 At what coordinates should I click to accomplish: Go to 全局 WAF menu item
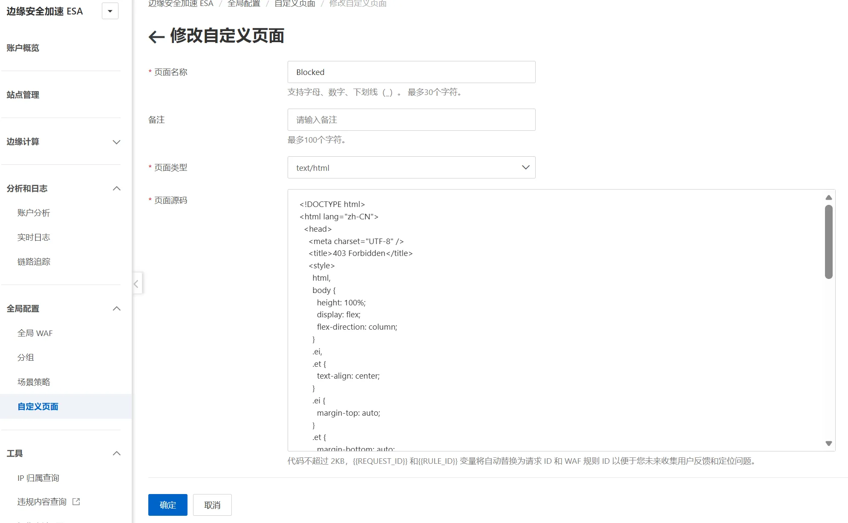click(x=35, y=333)
